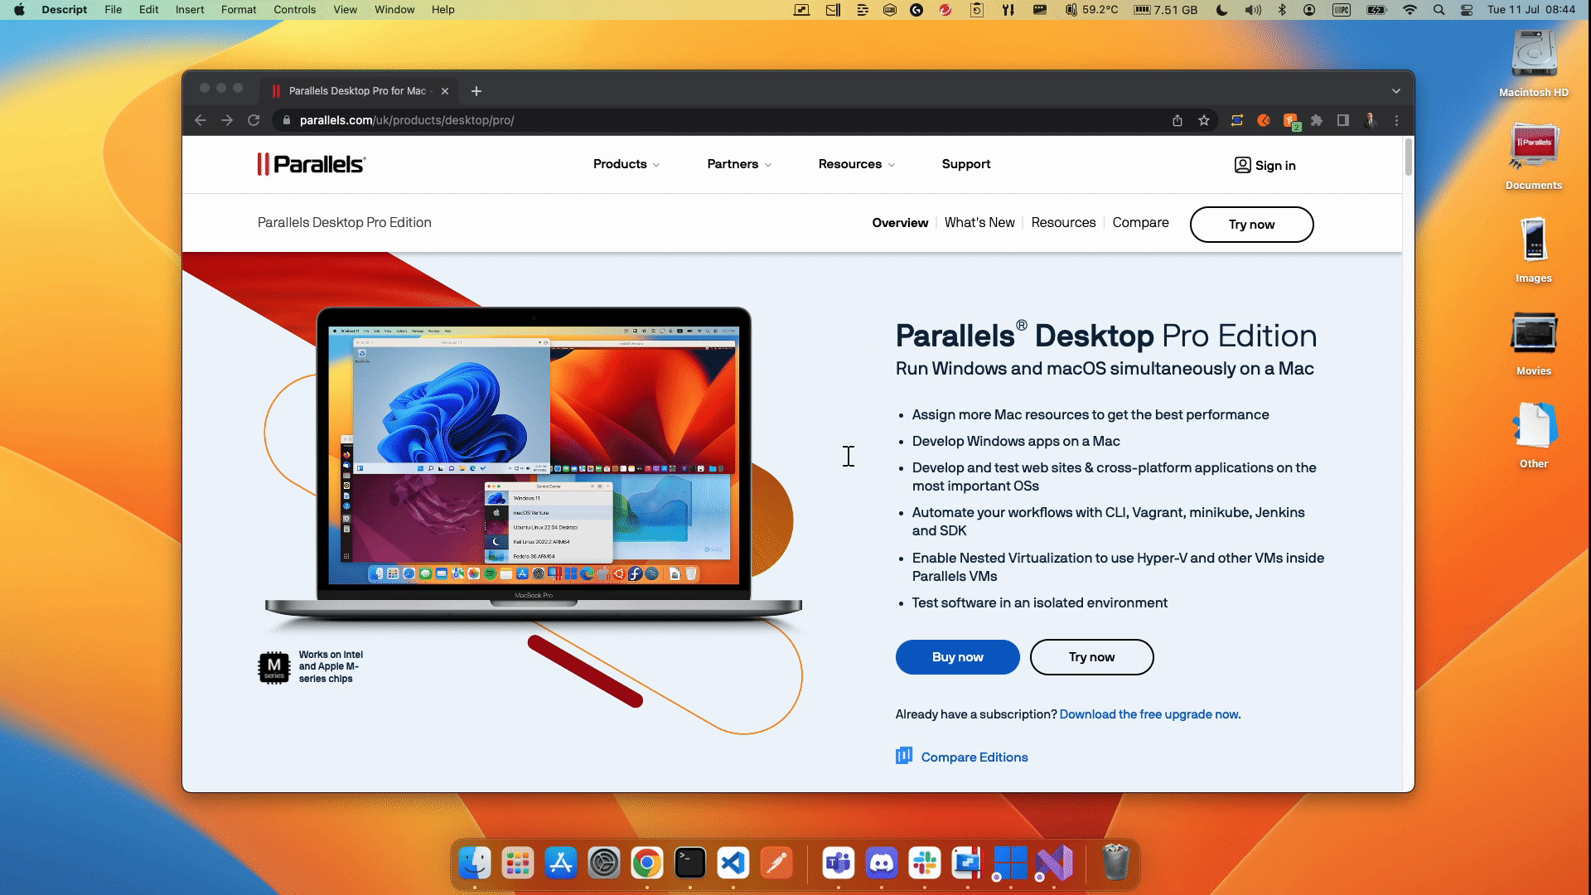Viewport: 1591px width, 895px height.
Task: Click the puzzle-piece extensions icon
Action: [1317, 120]
